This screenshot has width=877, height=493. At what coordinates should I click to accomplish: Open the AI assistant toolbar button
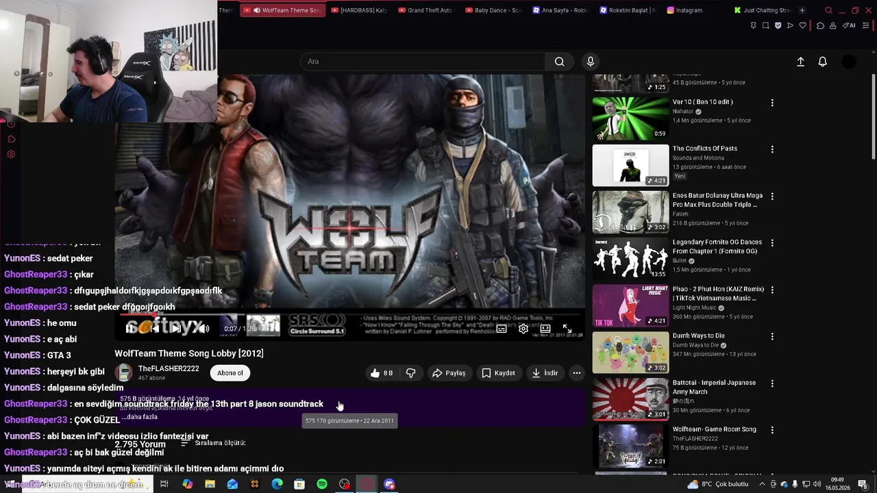tap(850, 25)
